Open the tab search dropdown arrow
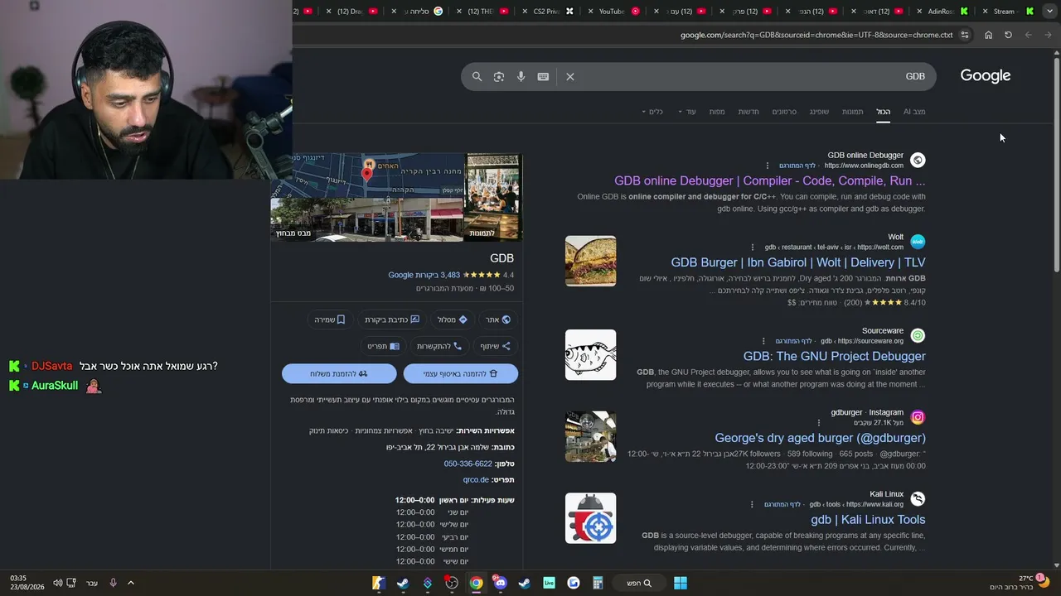Image resolution: width=1061 pixels, height=596 pixels. pyautogui.click(x=1050, y=11)
